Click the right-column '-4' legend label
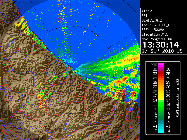 pyautogui.click(x=167, y=131)
